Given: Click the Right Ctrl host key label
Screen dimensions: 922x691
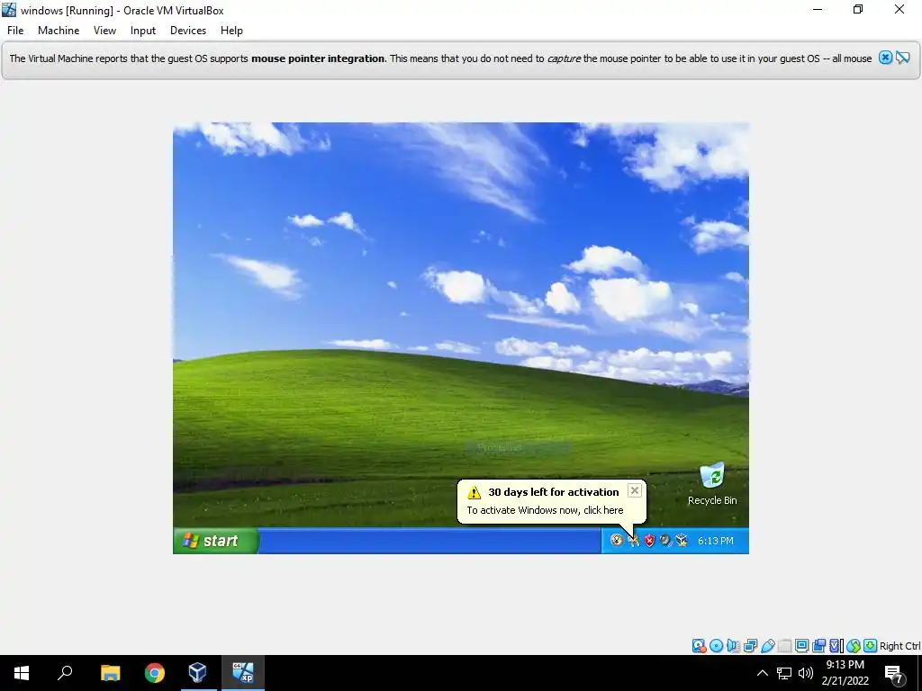Looking at the screenshot, I should [899, 646].
